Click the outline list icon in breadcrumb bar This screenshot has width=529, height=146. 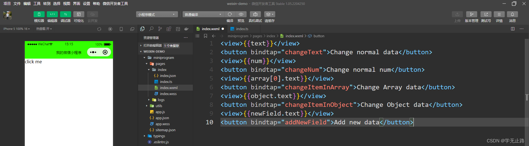point(197,36)
